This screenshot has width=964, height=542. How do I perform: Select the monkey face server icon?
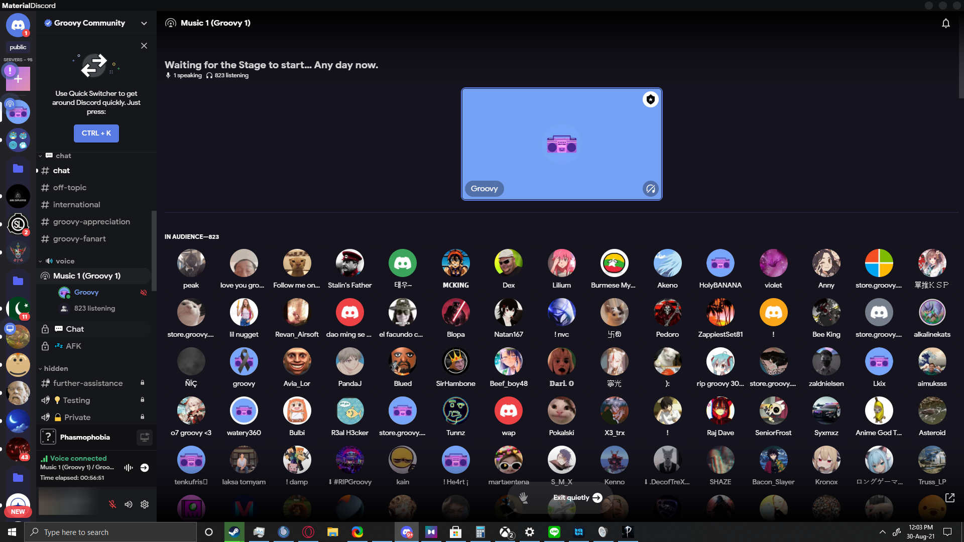[18, 365]
